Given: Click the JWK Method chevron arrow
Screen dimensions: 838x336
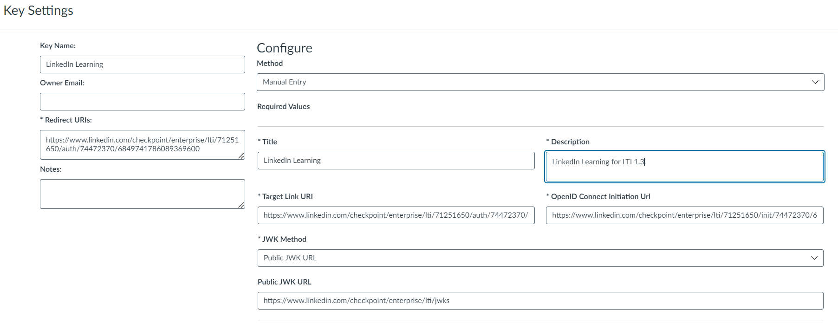Looking at the screenshot, I should pyautogui.click(x=814, y=258).
